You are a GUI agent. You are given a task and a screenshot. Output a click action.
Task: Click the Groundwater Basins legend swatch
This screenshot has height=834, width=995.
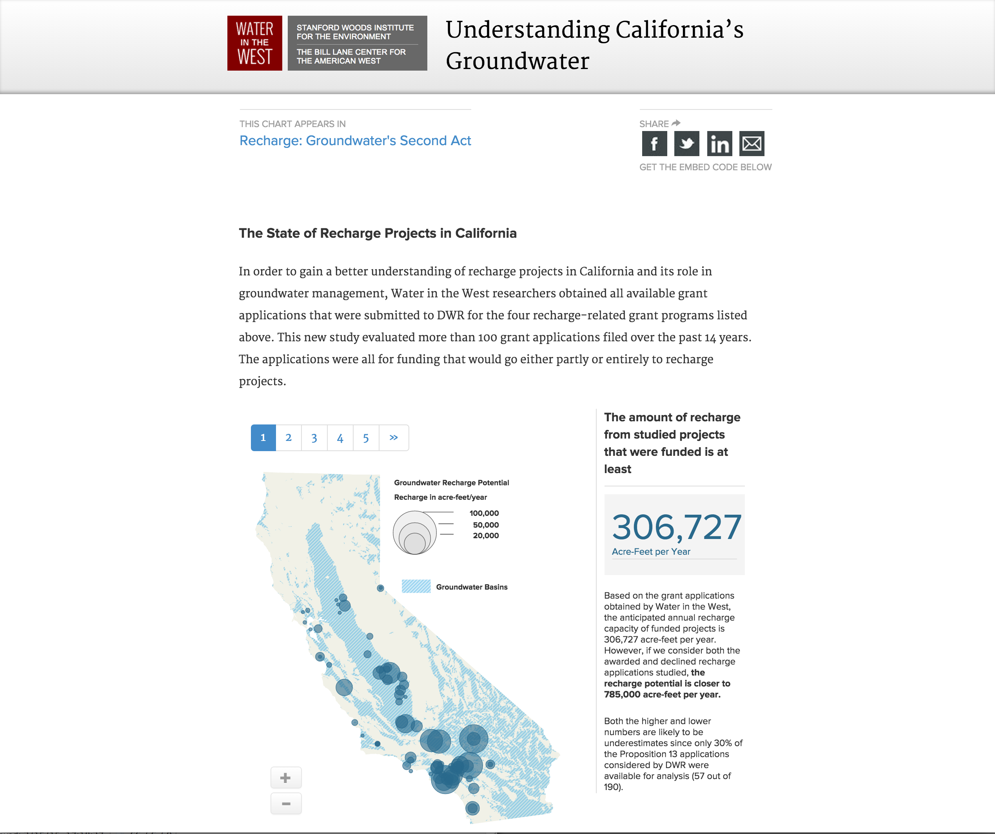(x=416, y=586)
